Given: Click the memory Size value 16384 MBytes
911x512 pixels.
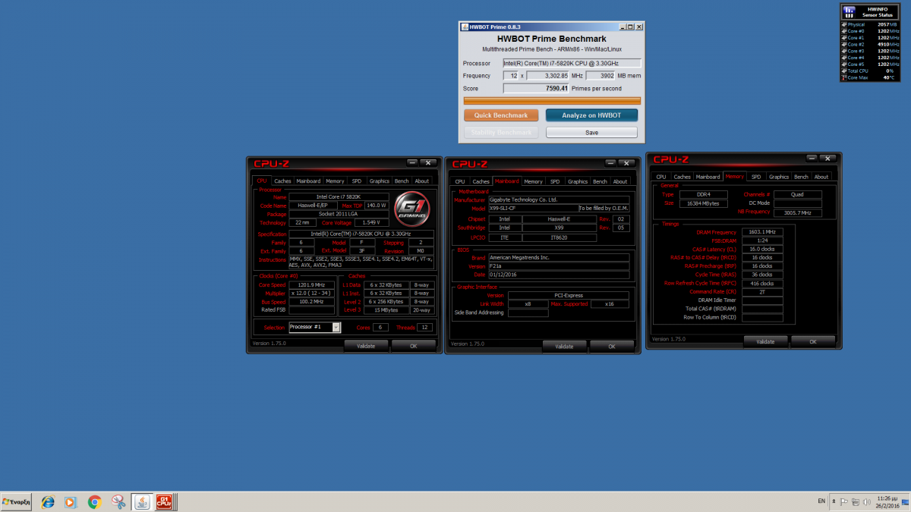Looking at the screenshot, I should tap(703, 203).
